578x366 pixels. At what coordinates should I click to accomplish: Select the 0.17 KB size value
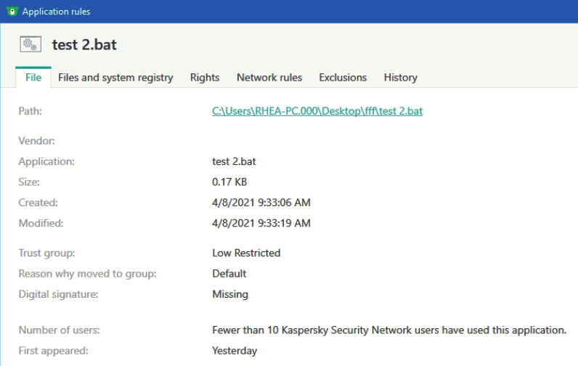229,182
